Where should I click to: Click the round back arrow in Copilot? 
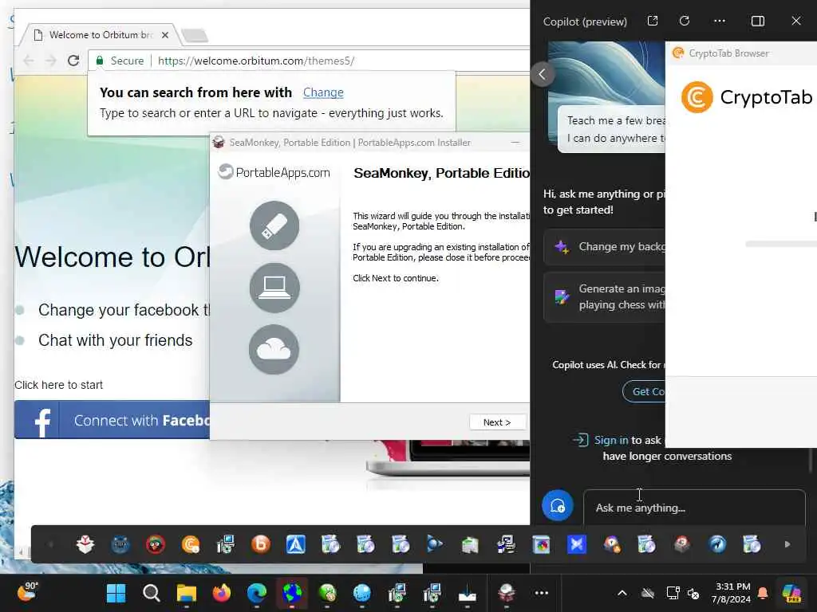(543, 74)
